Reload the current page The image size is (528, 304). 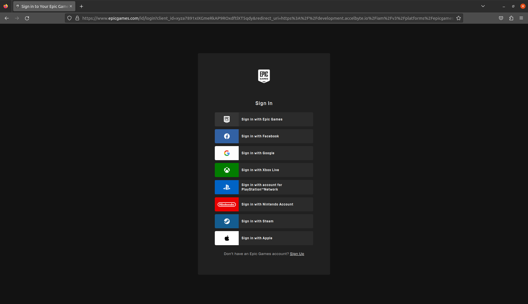[x=27, y=18]
